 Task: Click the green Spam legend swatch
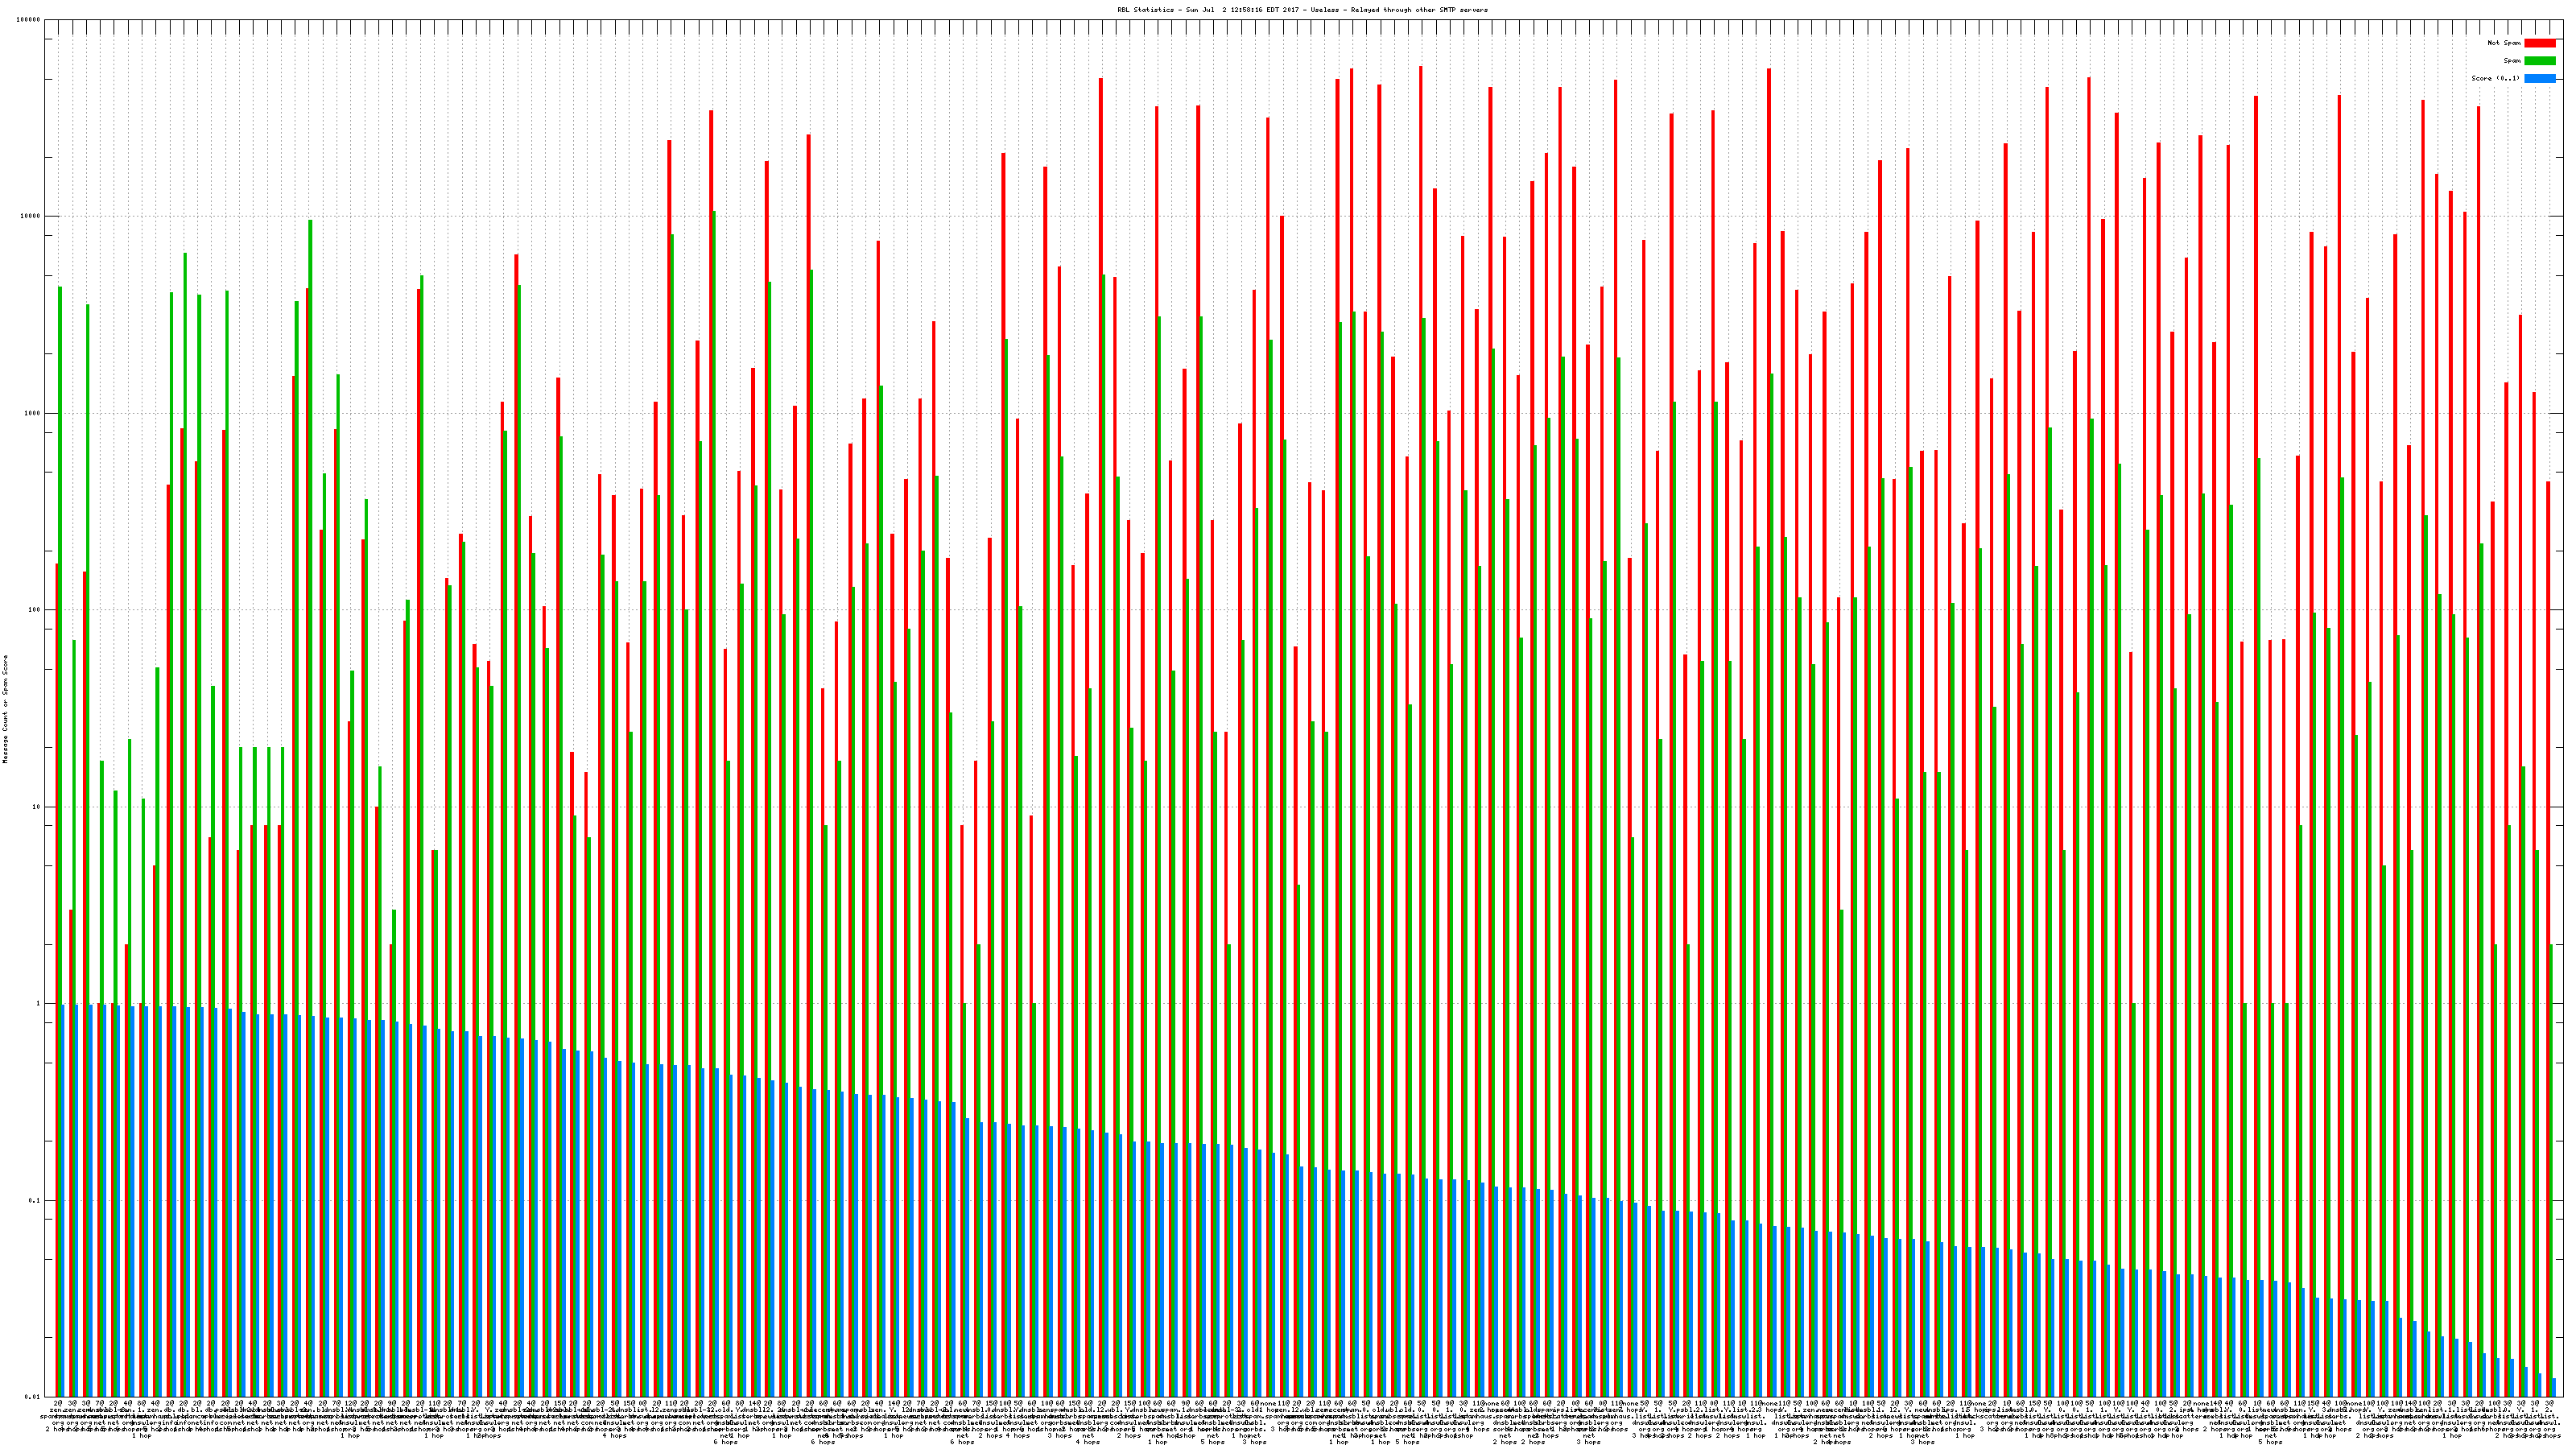[2539, 61]
